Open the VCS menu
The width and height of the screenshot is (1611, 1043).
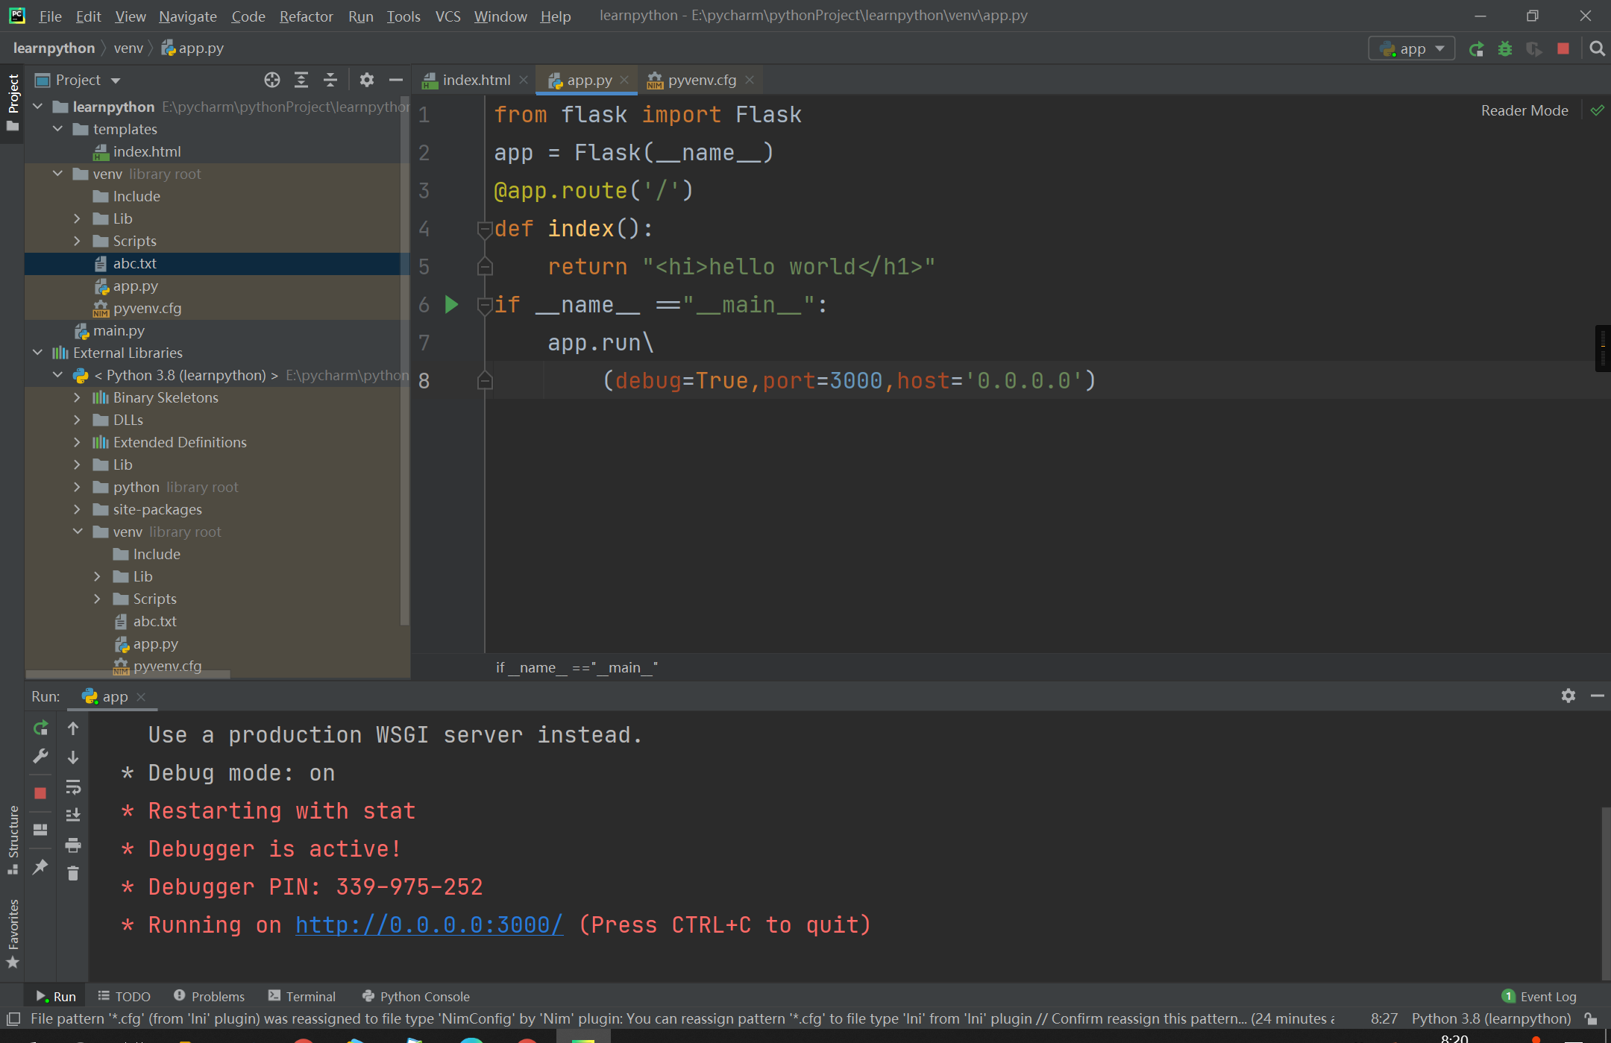[x=447, y=16]
